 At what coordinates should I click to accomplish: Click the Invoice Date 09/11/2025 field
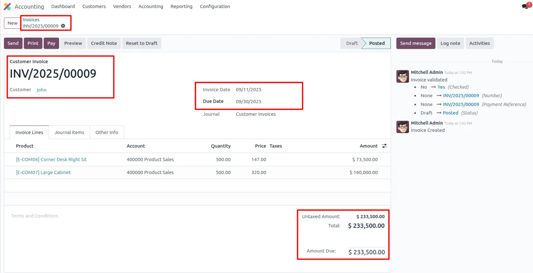[x=249, y=90]
